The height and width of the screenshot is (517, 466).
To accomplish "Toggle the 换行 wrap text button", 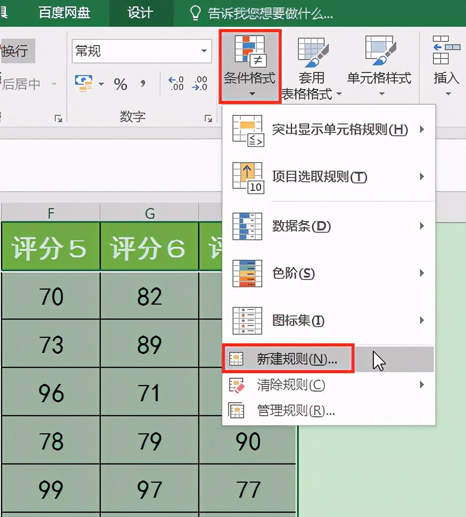I will 17,51.
